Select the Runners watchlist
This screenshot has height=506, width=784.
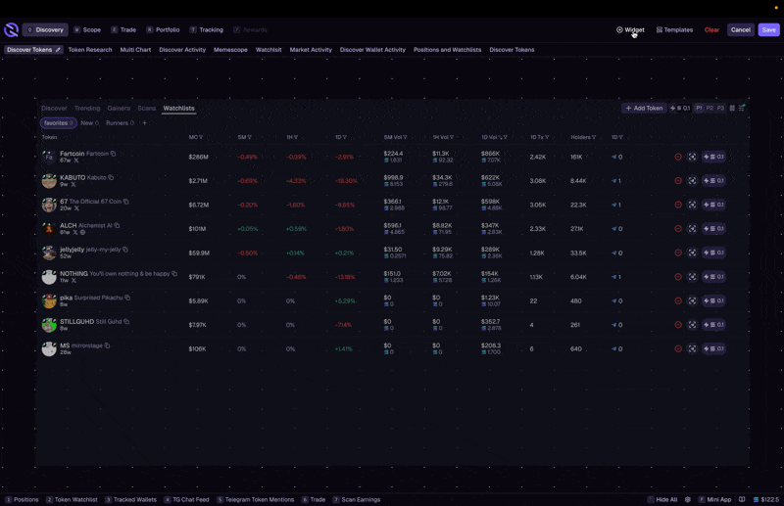point(120,123)
